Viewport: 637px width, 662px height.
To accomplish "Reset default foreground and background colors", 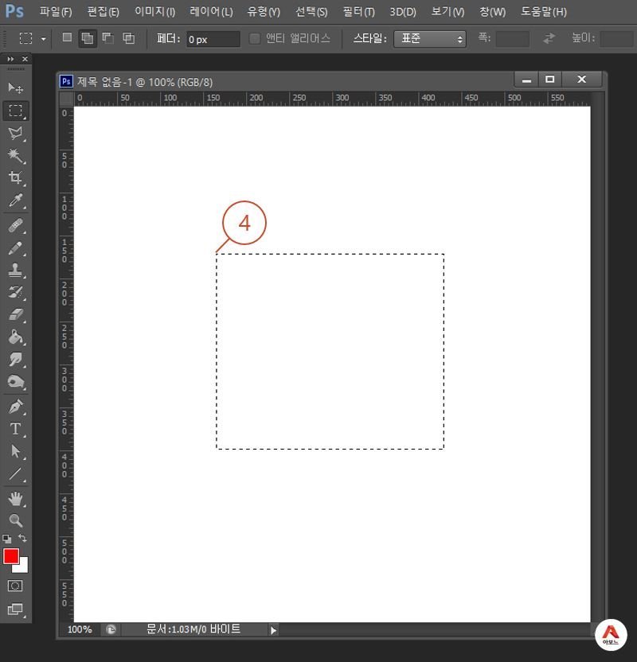I will point(7,539).
